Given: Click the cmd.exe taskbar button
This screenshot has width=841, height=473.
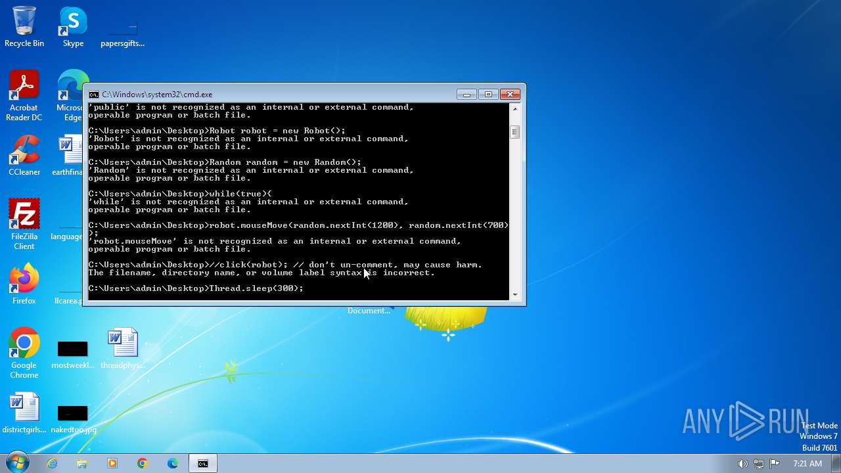Looking at the screenshot, I should tap(203, 463).
